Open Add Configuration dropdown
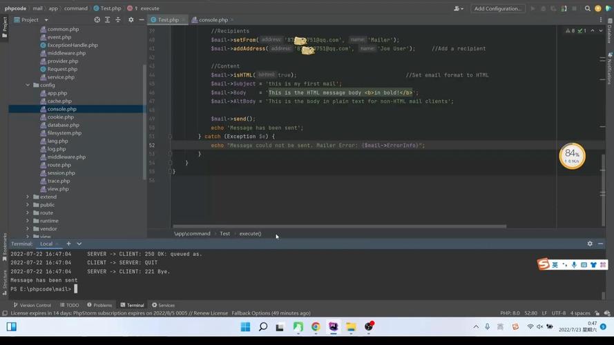The height and width of the screenshot is (345, 614). point(498,8)
